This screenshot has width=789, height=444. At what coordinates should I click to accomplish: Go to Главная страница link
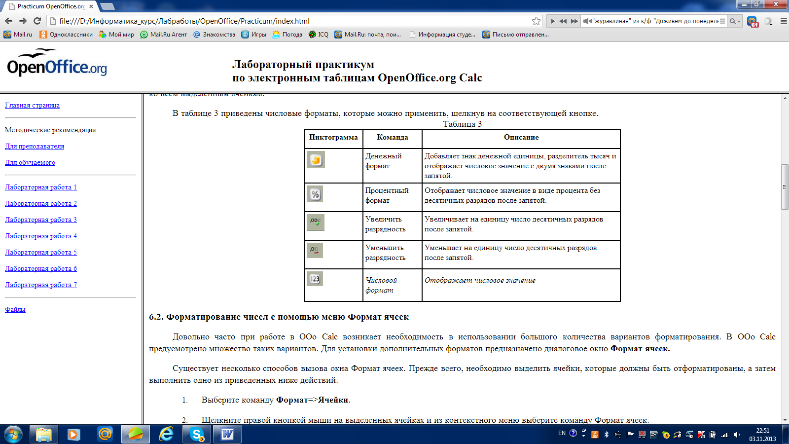pyautogui.click(x=32, y=105)
